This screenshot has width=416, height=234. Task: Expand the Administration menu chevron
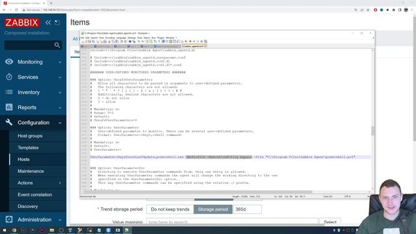(x=60, y=220)
